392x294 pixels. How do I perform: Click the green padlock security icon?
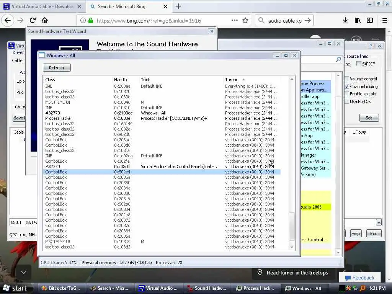click(x=91, y=21)
